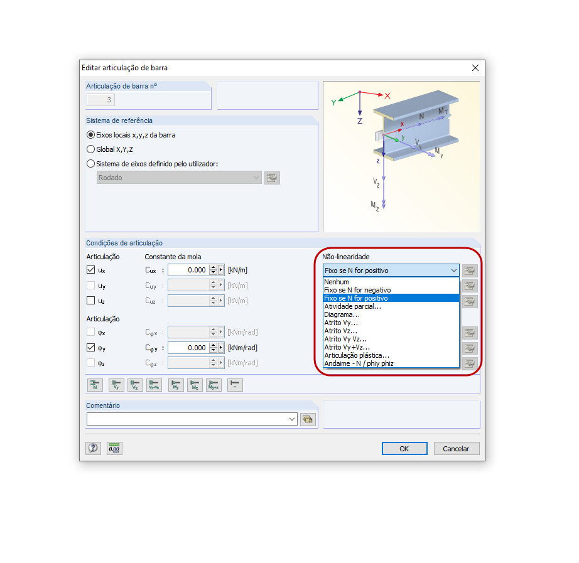Uncheck the ux articulation checkbox
This screenshot has height=563, width=579.
pyautogui.click(x=91, y=270)
